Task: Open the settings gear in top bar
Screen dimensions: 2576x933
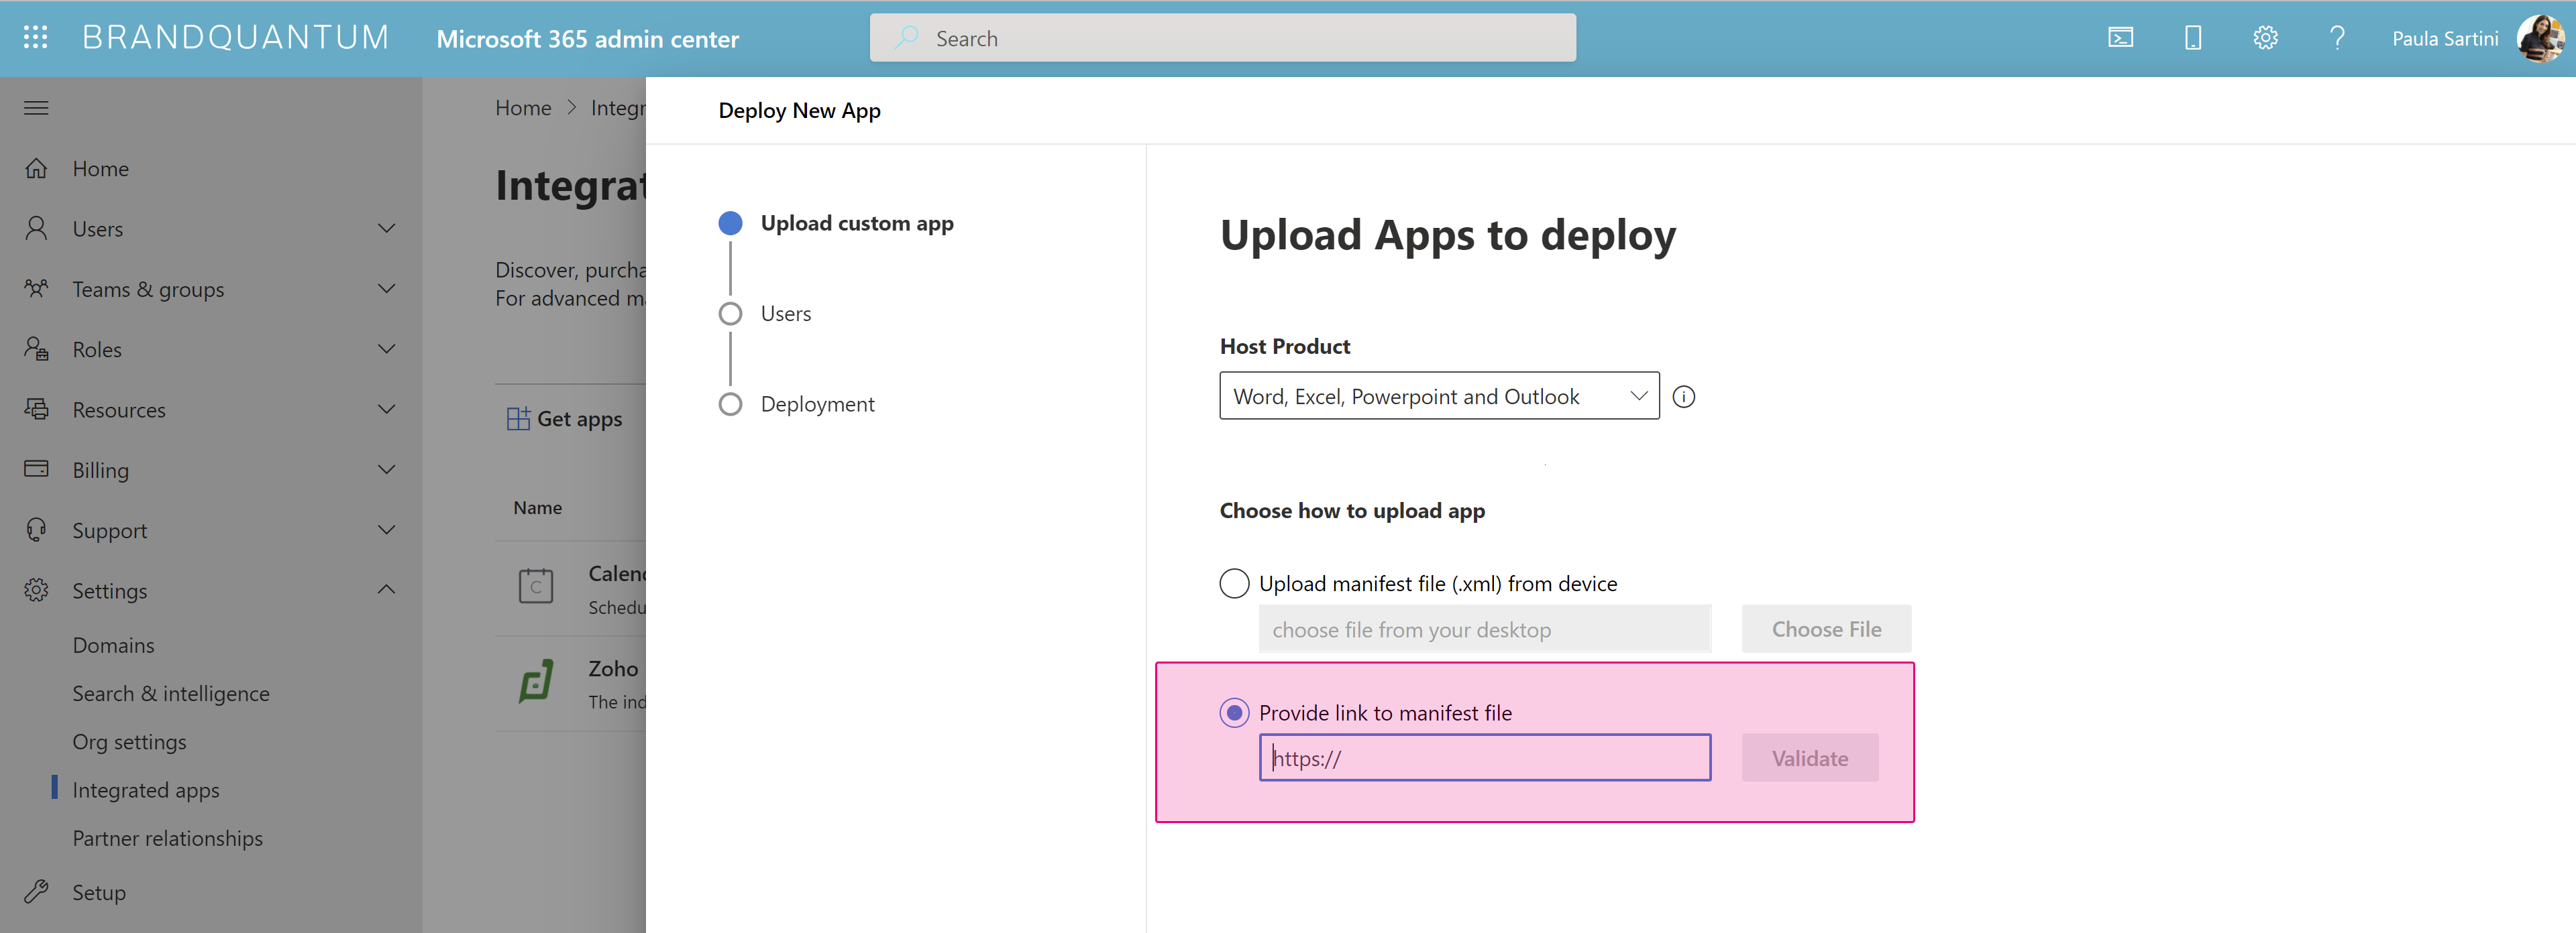Action: point(2265,38)
